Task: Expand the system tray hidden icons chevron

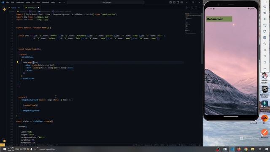Action: [x=35, y=149]
